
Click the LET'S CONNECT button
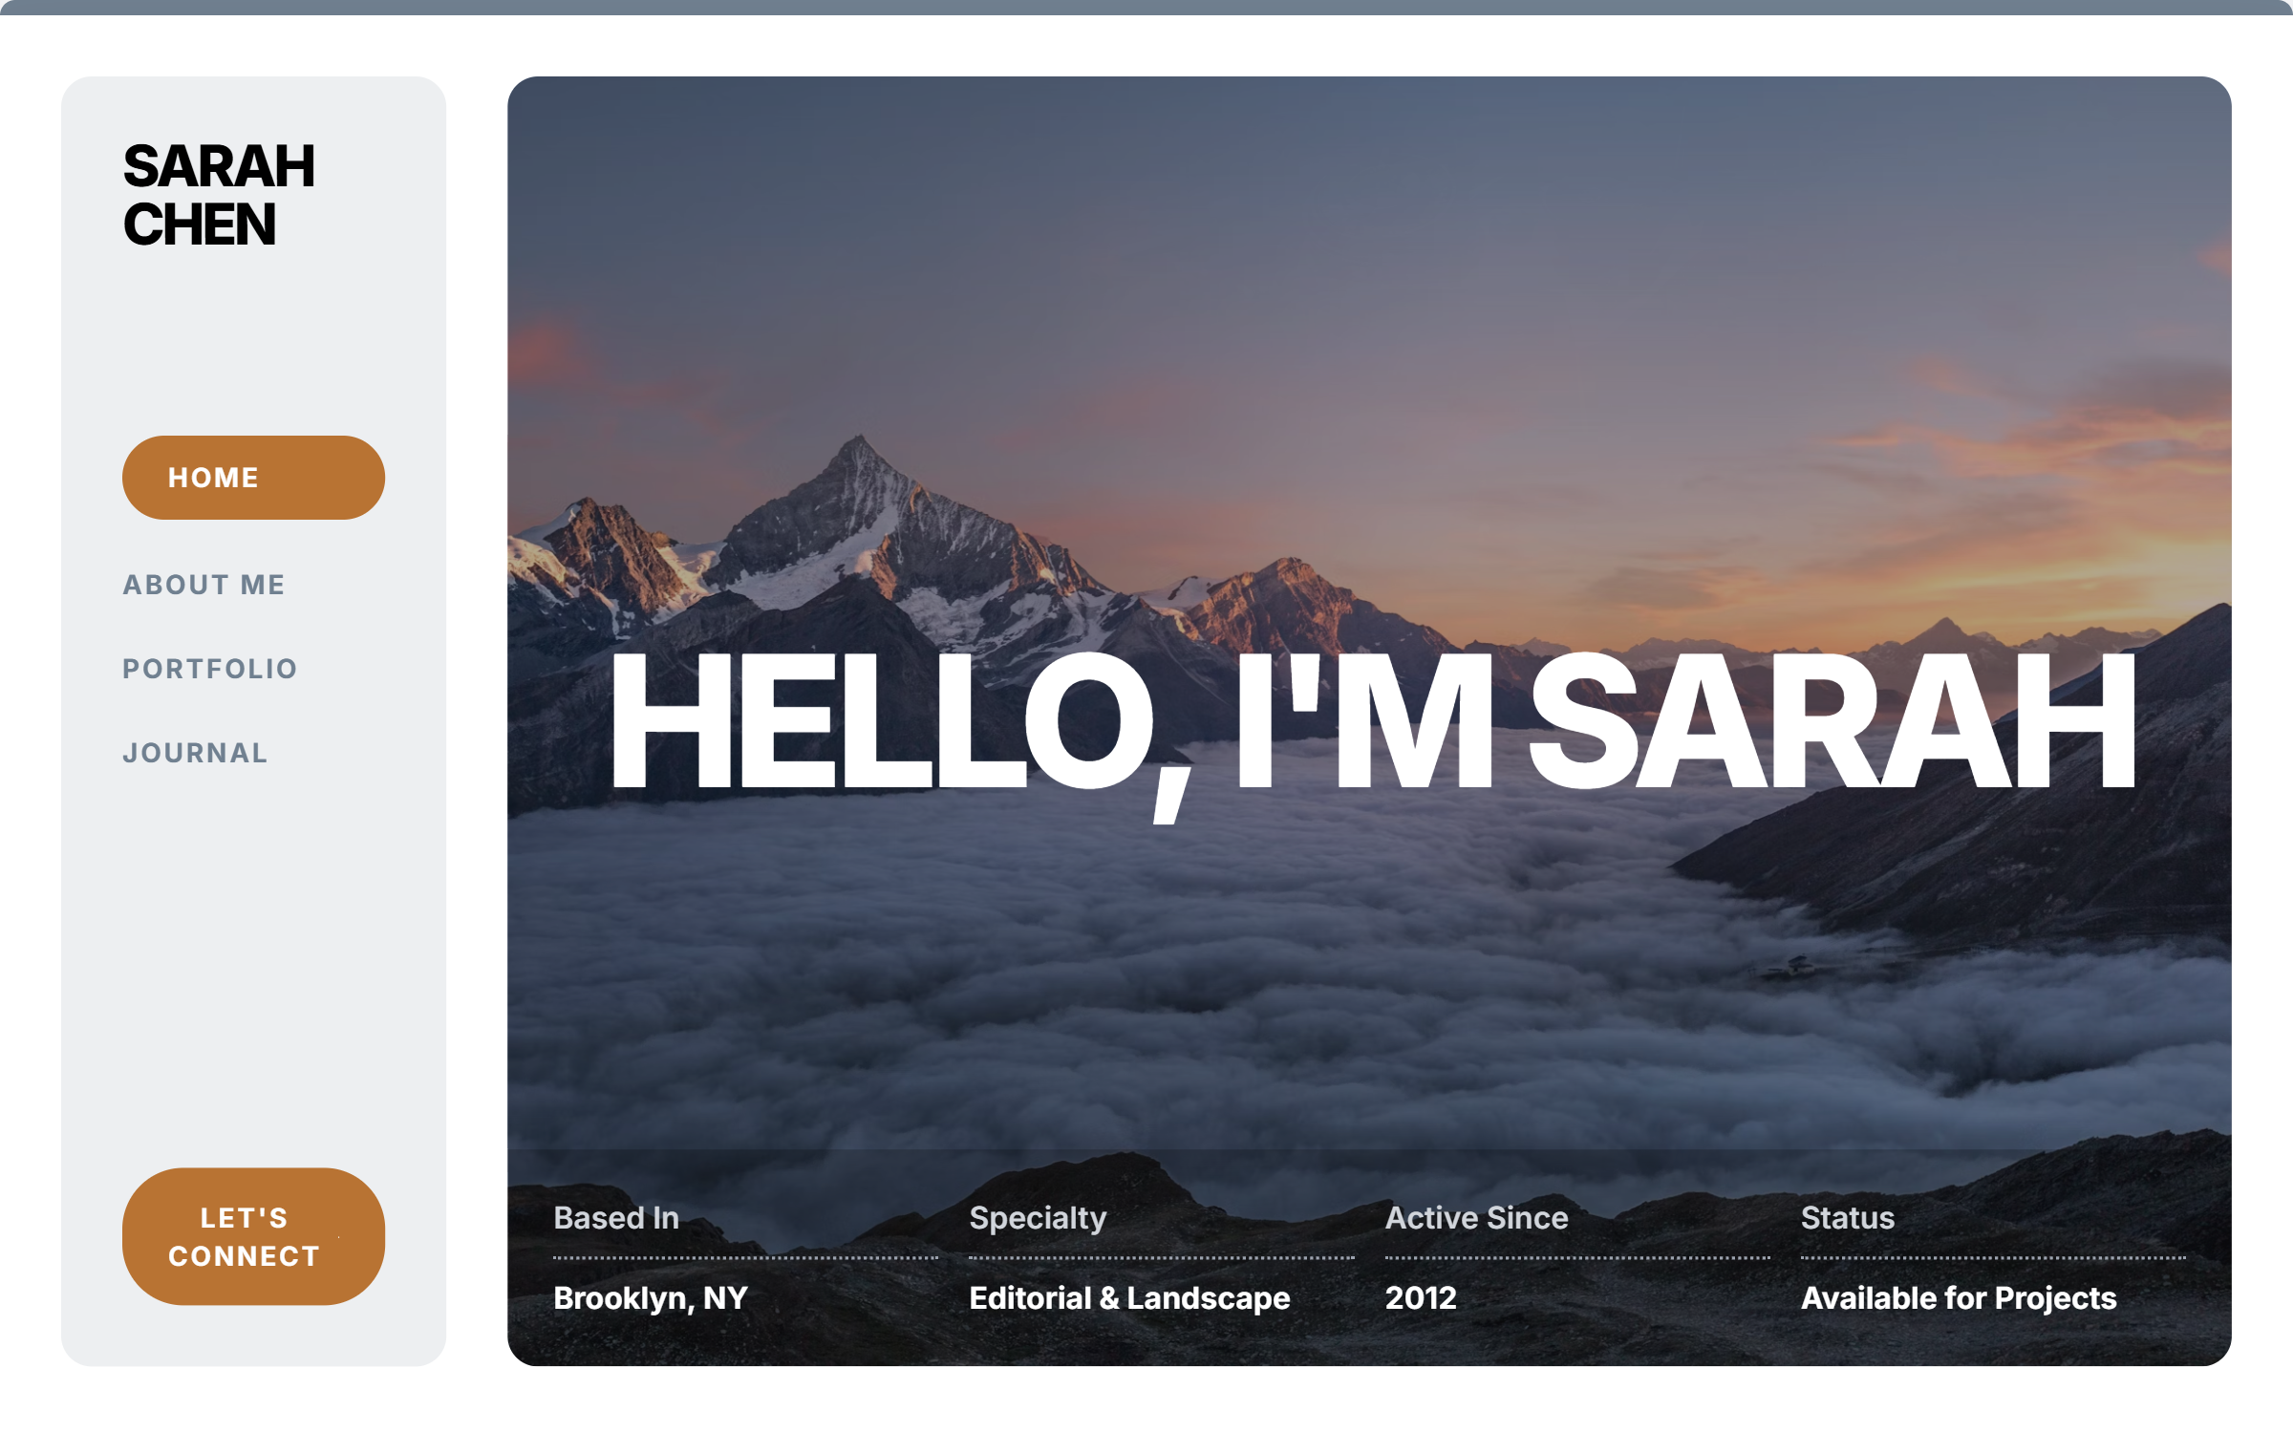point(252,1236)
